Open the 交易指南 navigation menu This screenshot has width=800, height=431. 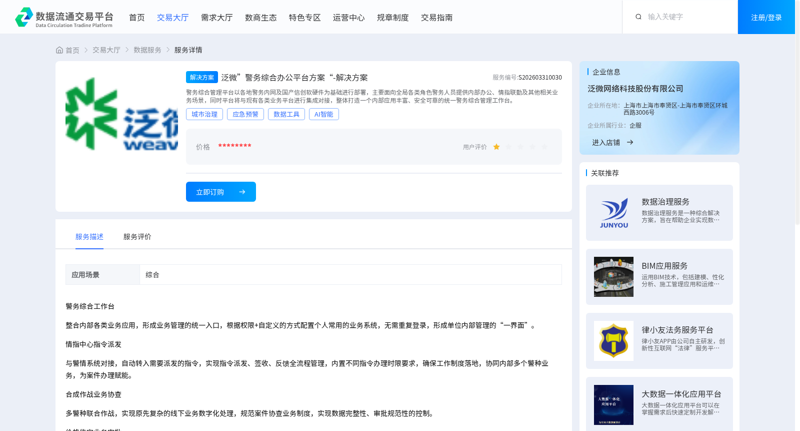click(x=437, y=18)
